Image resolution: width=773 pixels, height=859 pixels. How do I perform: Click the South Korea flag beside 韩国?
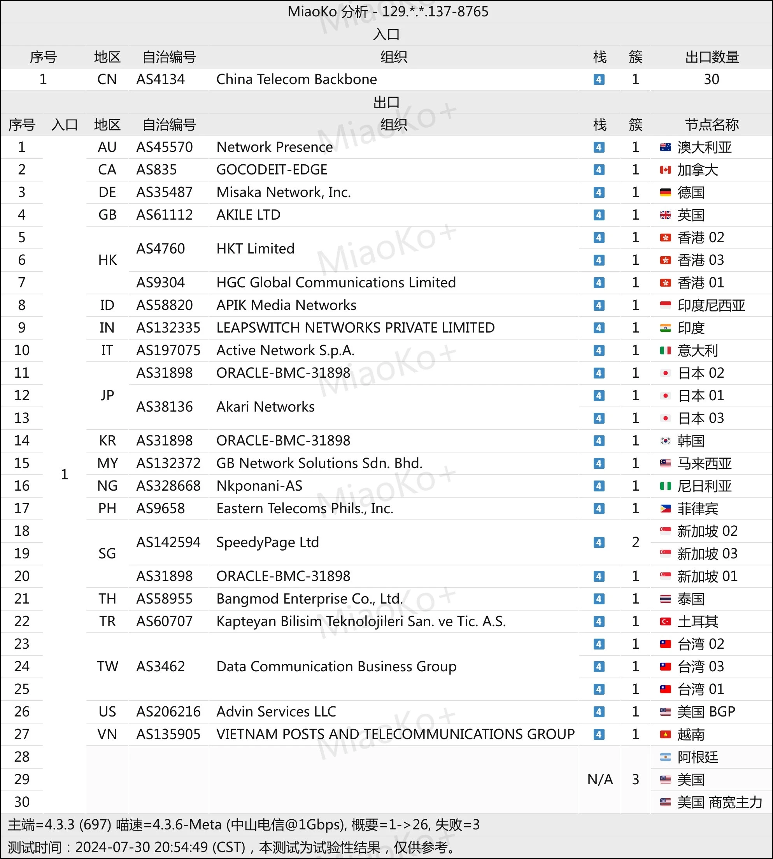point(666,441)
